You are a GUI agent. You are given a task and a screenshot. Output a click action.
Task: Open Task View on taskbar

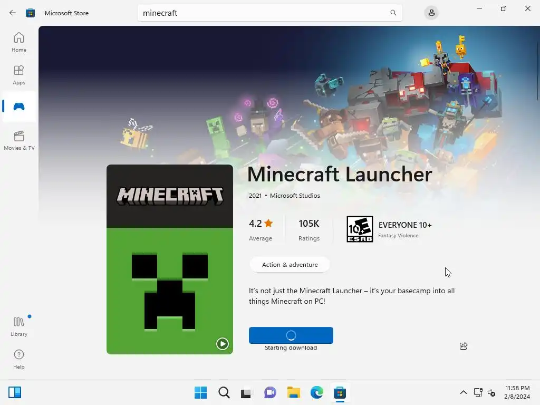click(x=246, y=392)
